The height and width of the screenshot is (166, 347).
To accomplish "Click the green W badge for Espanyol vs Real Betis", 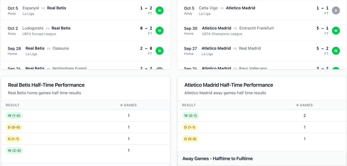I will 159,10.
